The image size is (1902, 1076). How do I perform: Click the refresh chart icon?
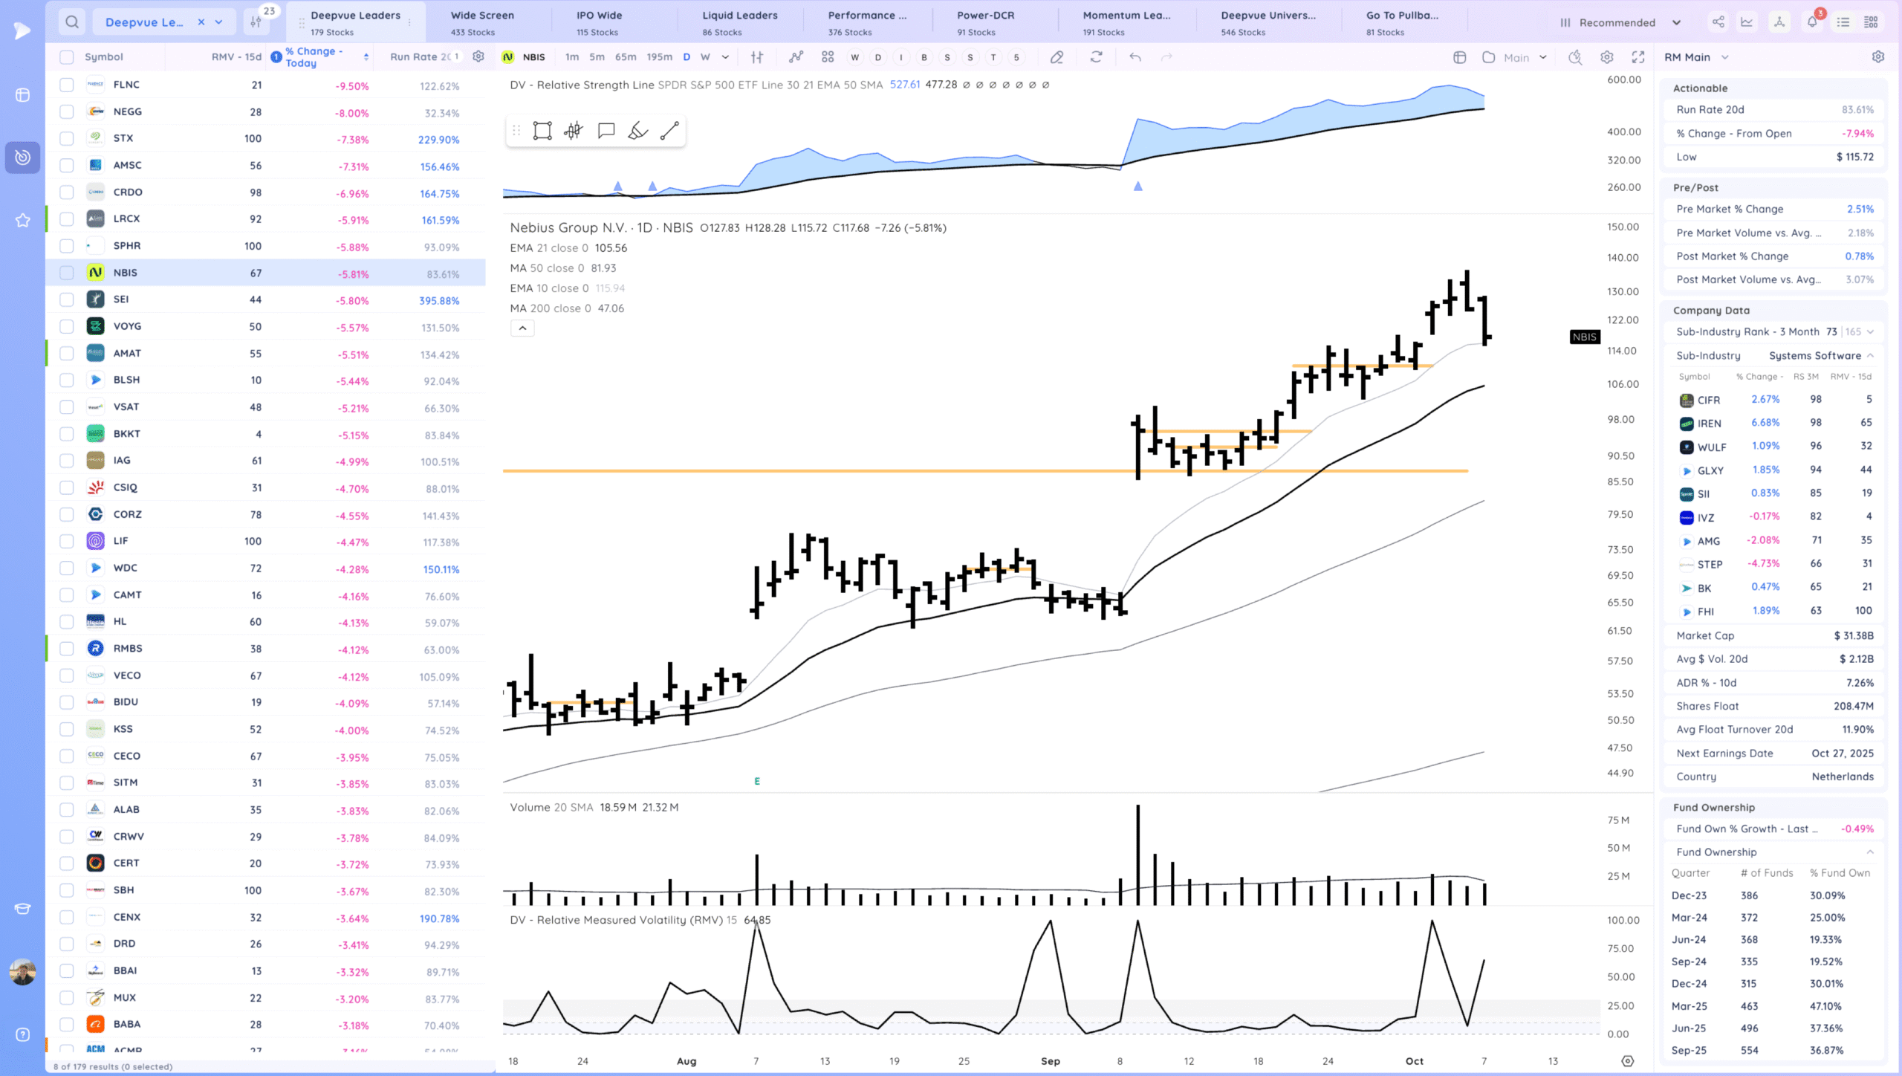1096,57
